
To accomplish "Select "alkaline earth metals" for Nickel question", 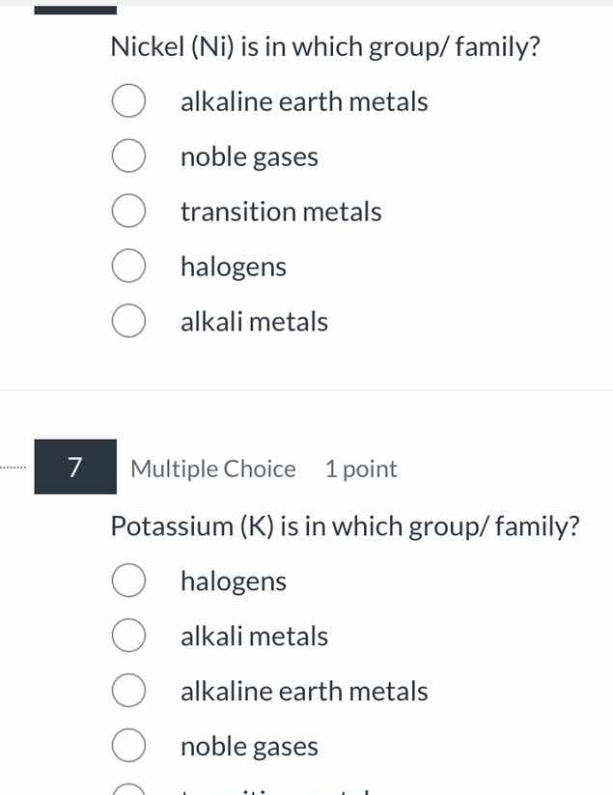I will click(x=127, y=100).
